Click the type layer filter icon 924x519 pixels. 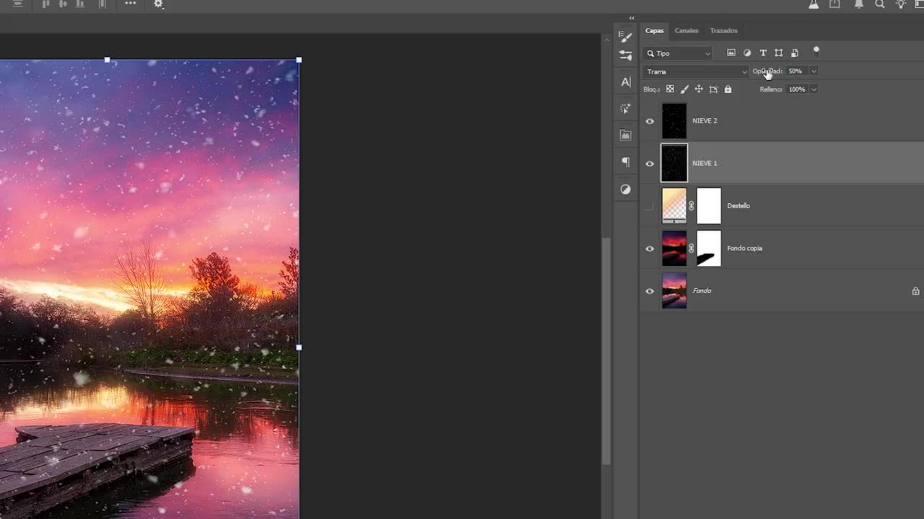coord(763,53)
